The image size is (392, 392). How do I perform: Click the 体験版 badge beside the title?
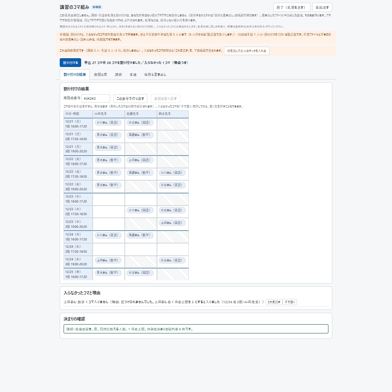(97, 7)
